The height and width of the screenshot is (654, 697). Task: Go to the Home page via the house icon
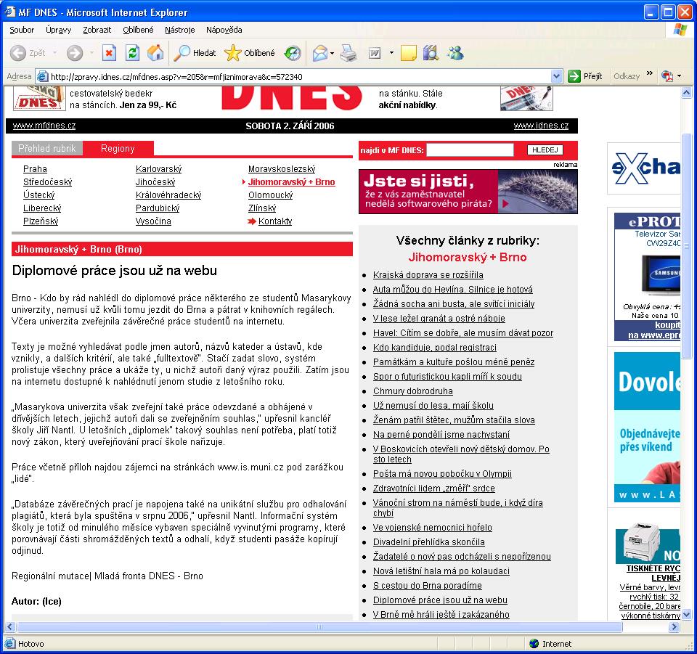click(x=155, y=53)
